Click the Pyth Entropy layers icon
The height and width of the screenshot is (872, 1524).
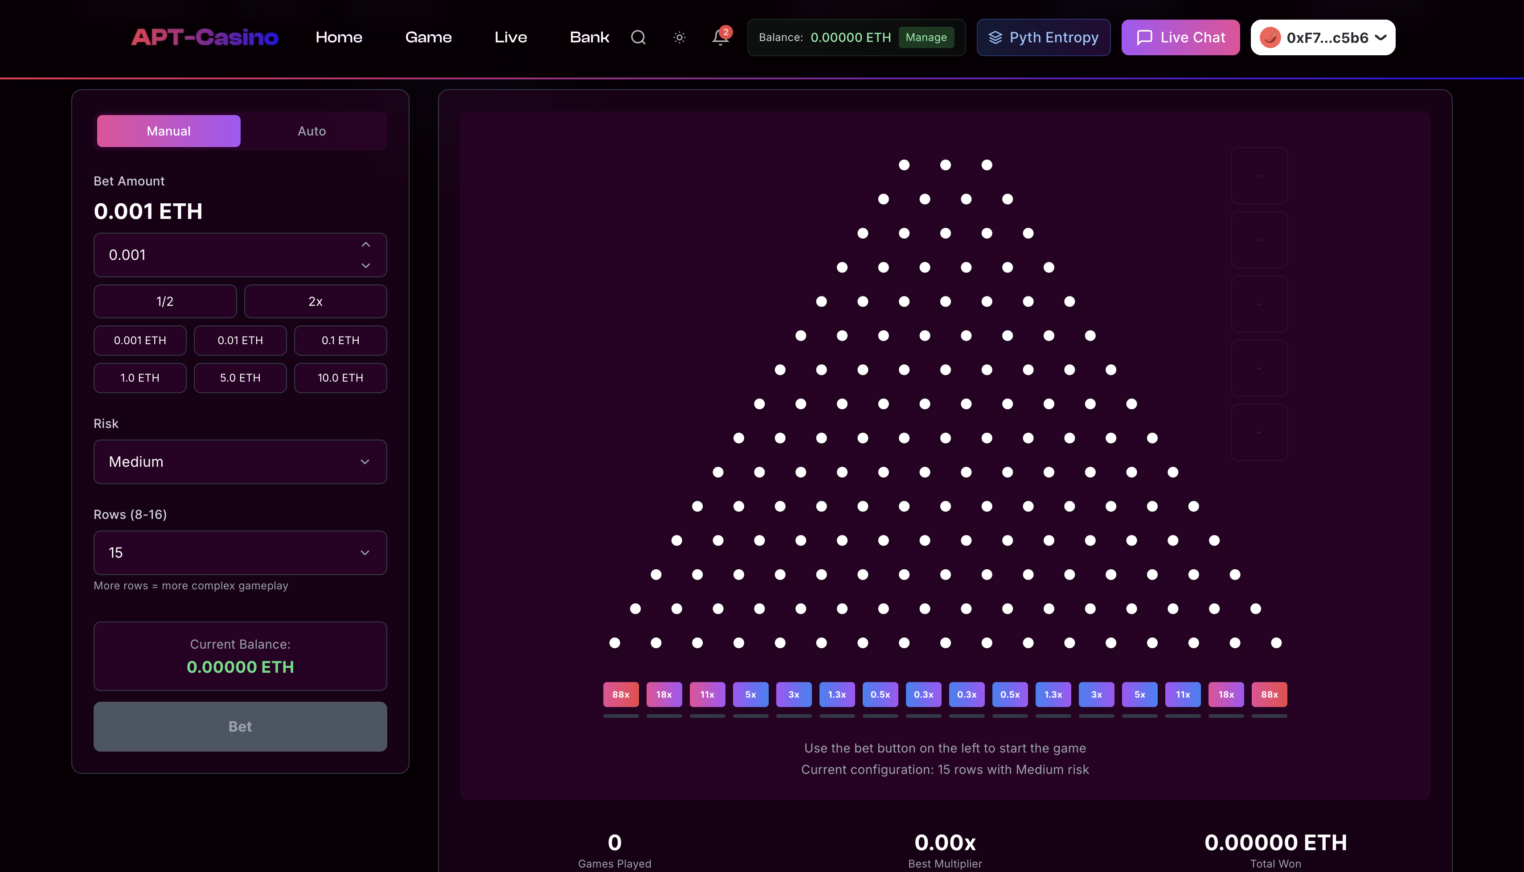click(x=995, y=37)
